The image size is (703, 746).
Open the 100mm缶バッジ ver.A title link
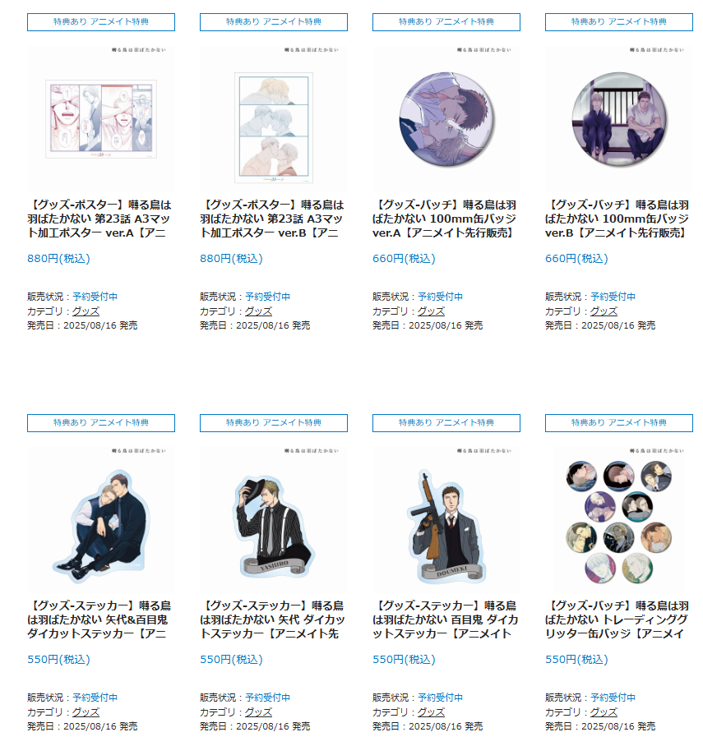click(x=445, y=219)
